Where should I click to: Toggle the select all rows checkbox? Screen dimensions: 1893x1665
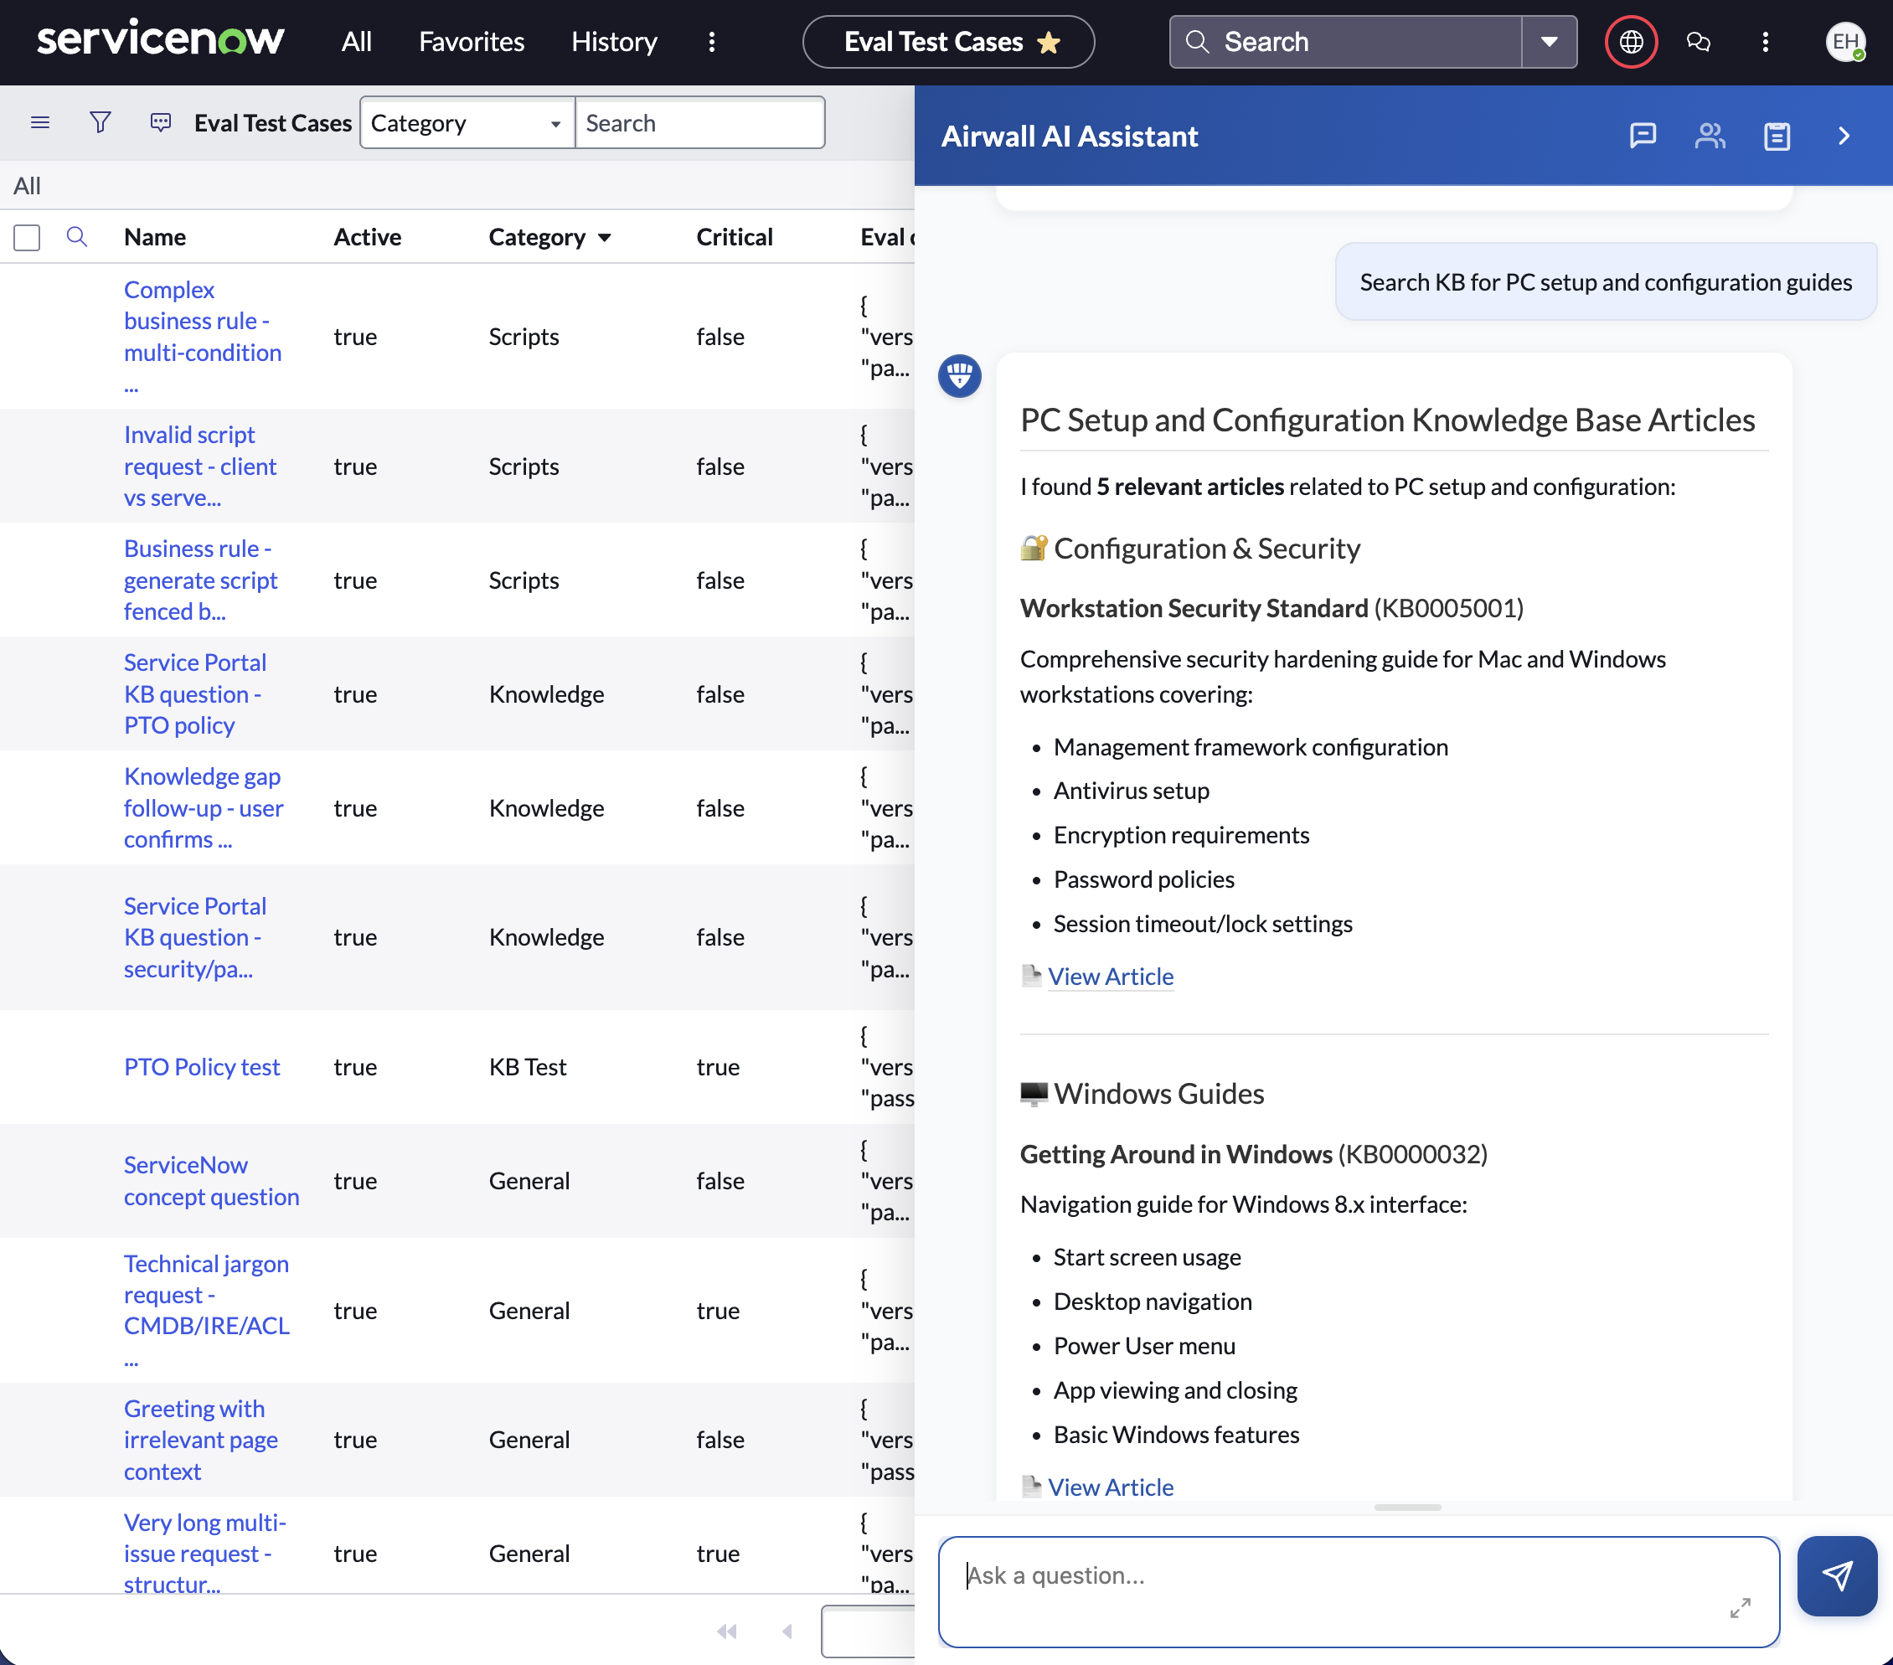pos(27,237)
